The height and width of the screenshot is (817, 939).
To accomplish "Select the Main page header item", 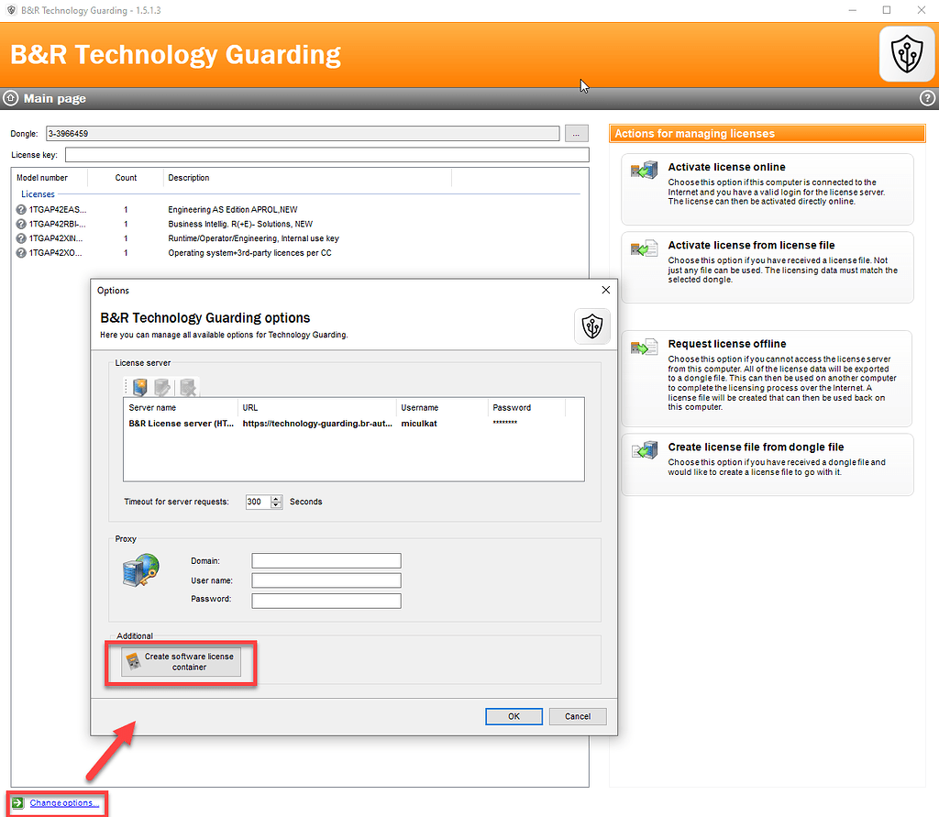I will click(x=44, y=98).
